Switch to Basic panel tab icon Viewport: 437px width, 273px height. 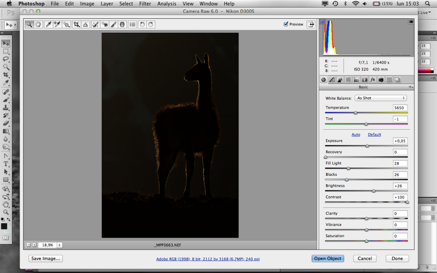tap(323, 80)
